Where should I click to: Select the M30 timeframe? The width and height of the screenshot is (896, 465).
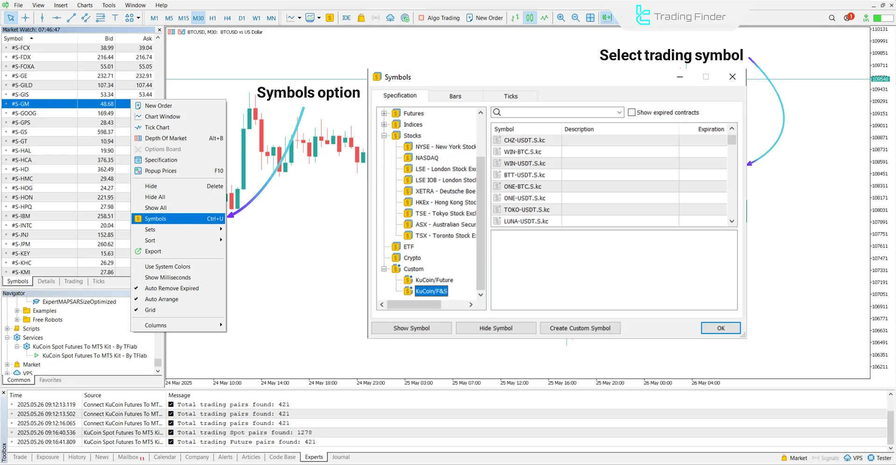click(198, 18)
